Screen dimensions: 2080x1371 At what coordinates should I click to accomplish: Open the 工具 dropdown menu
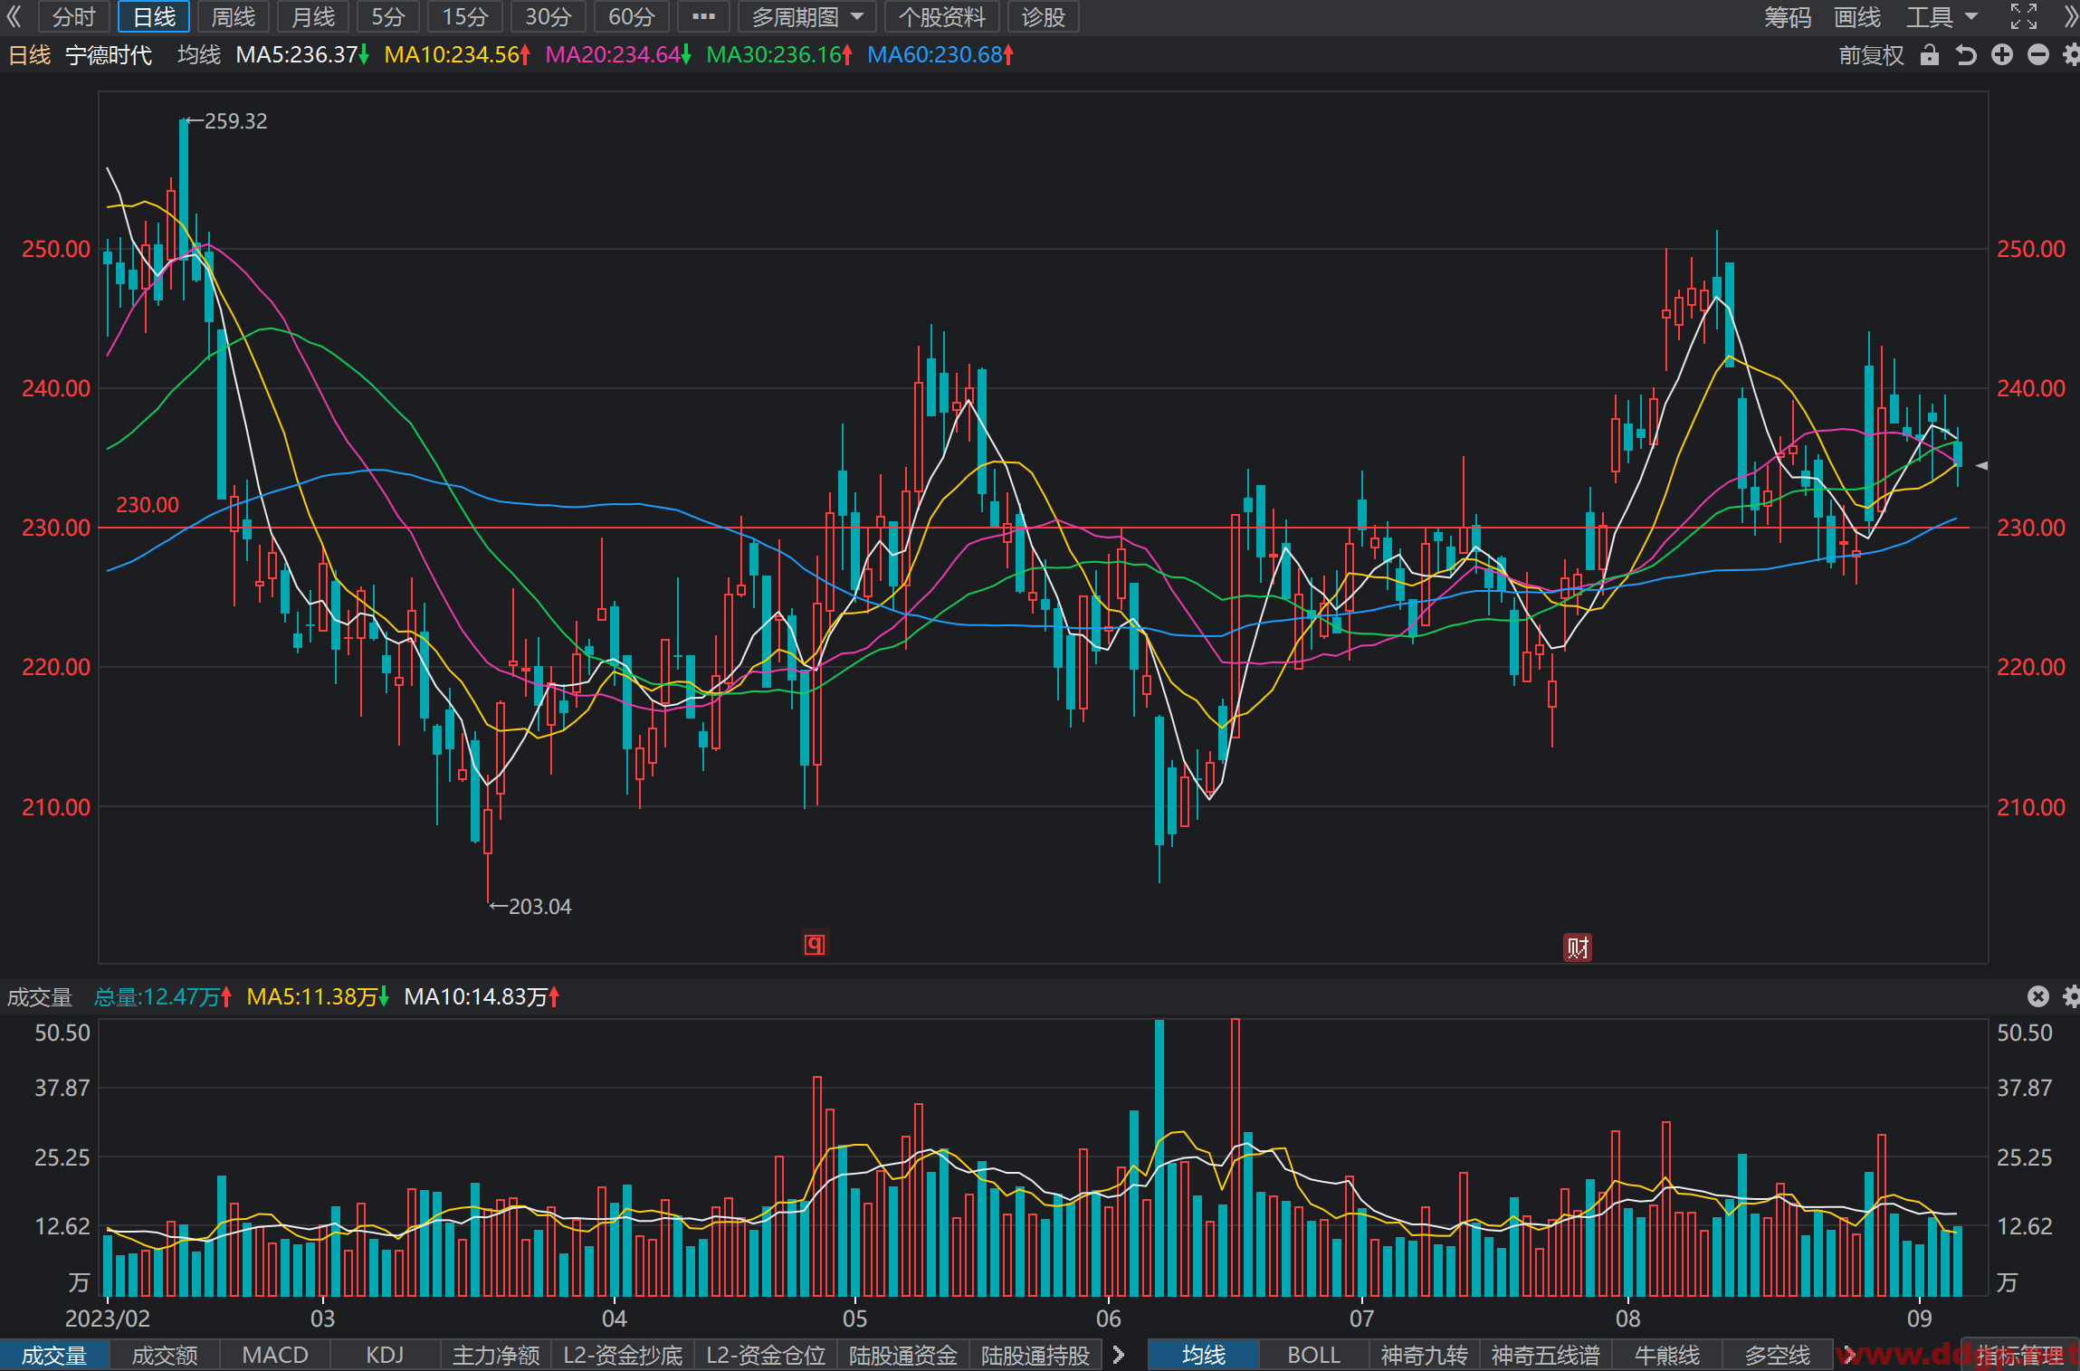pos(1942,16)
